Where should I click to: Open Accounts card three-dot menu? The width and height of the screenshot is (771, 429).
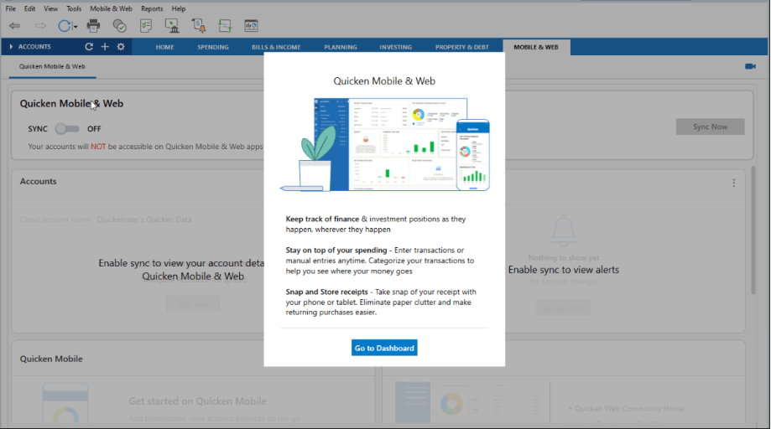tap(733, 183)
